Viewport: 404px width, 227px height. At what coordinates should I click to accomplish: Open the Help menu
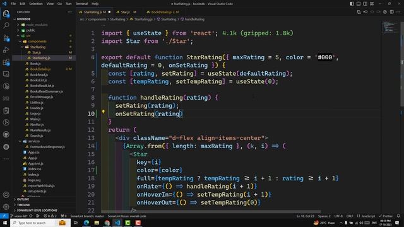[x=95, y=4]
